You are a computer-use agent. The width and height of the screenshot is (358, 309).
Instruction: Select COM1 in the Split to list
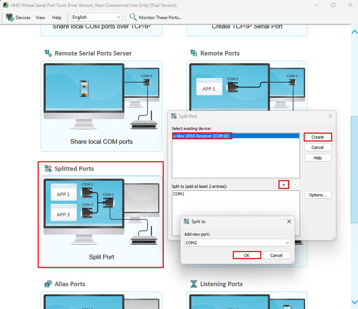[179, 194]
